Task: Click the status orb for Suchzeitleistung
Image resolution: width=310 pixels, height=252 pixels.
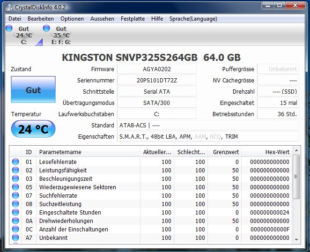Action: pyautogui.click(x=15, y=204)
